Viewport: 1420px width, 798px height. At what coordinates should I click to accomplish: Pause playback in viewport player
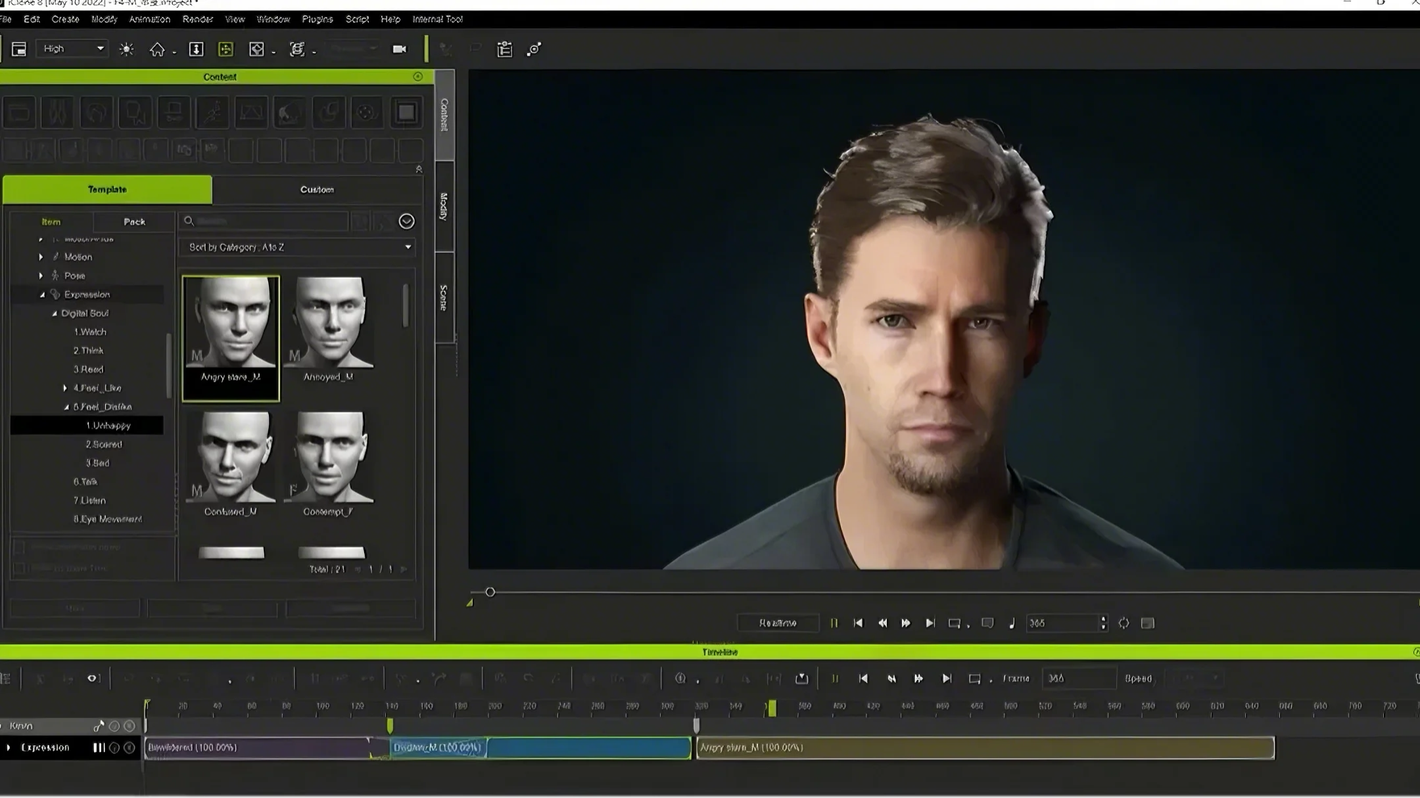(834, 623)
